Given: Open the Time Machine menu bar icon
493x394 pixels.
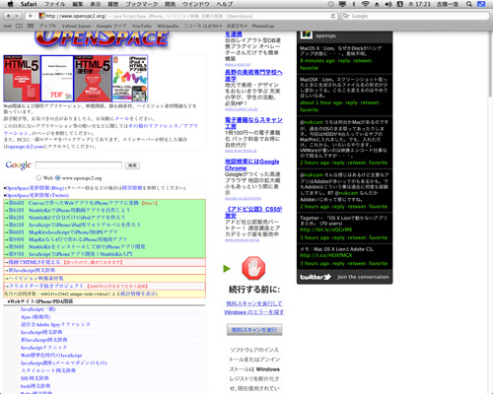Looking at the screenshot, I should pos(331,4).
